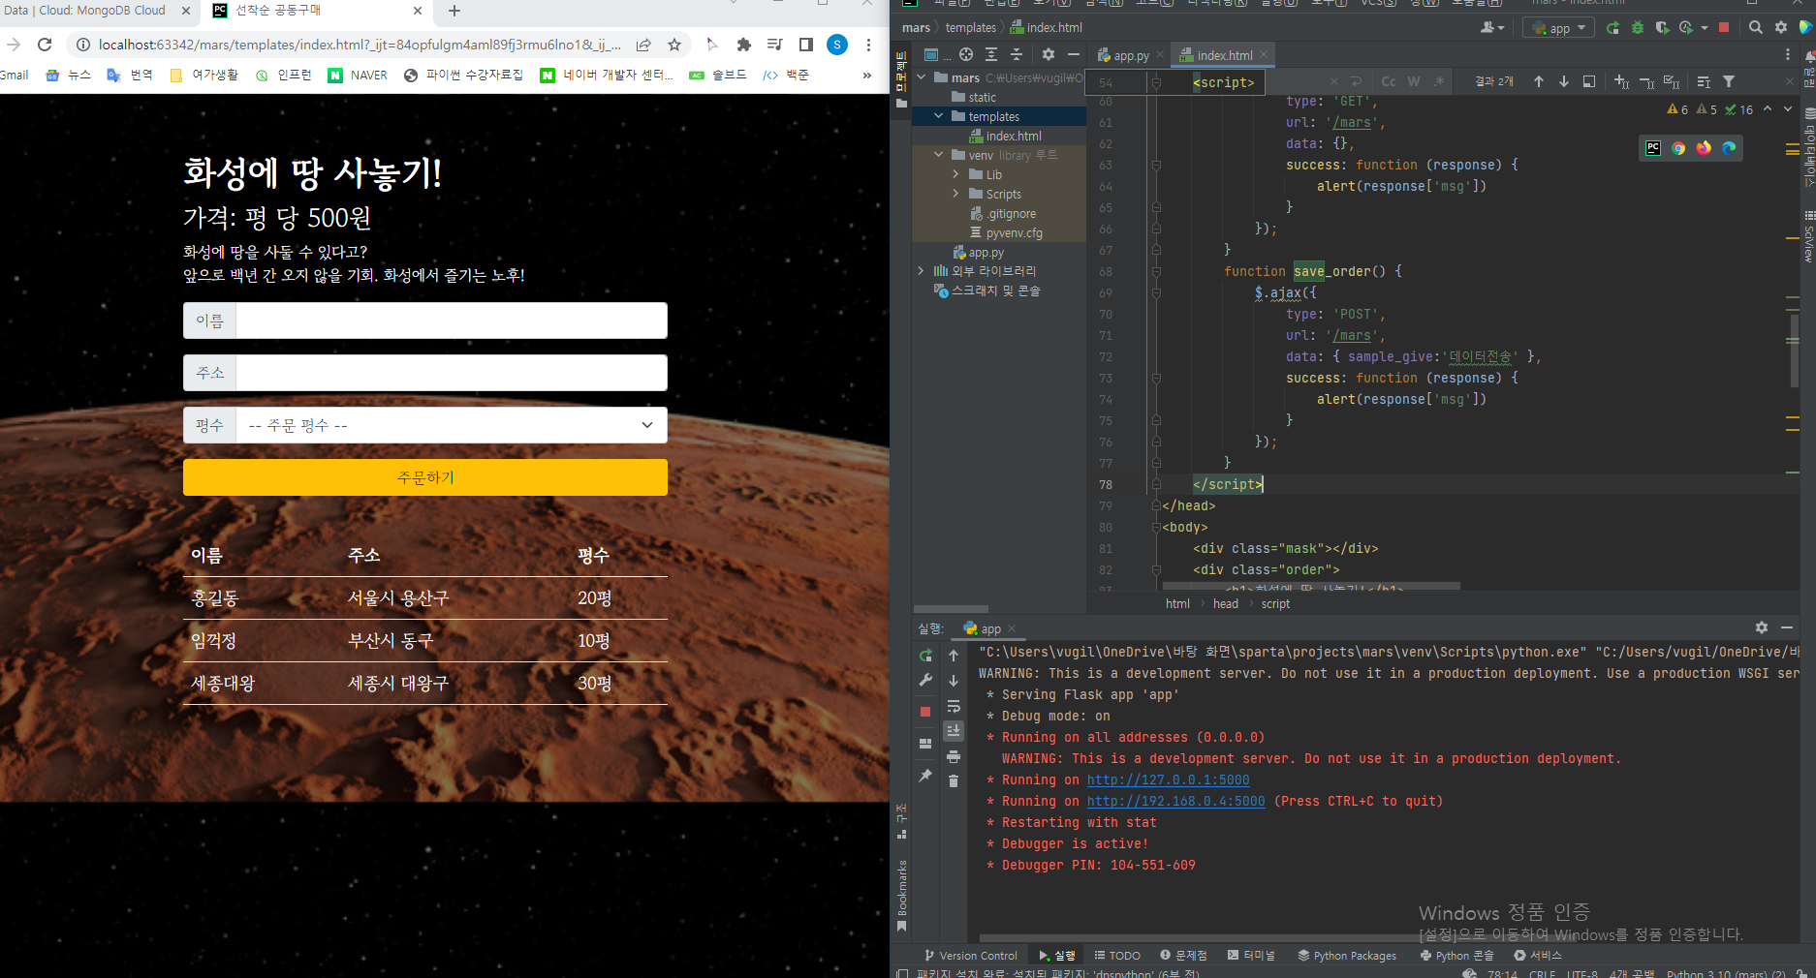
Task: Print the Run console output
Action: (x=954, y=756)
